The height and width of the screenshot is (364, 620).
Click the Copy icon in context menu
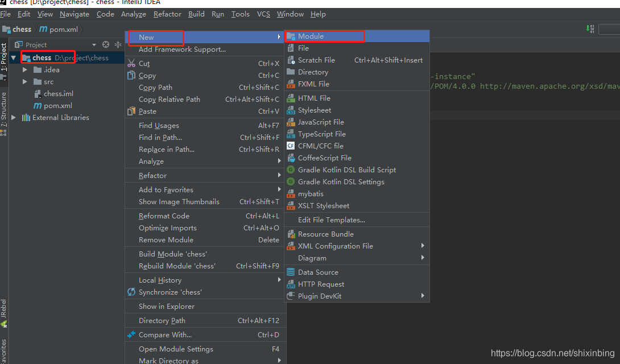(131, 75)
